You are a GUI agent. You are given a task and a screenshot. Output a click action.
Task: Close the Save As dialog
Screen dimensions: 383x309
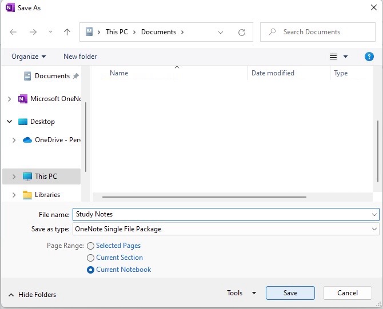tap(373, 7)
